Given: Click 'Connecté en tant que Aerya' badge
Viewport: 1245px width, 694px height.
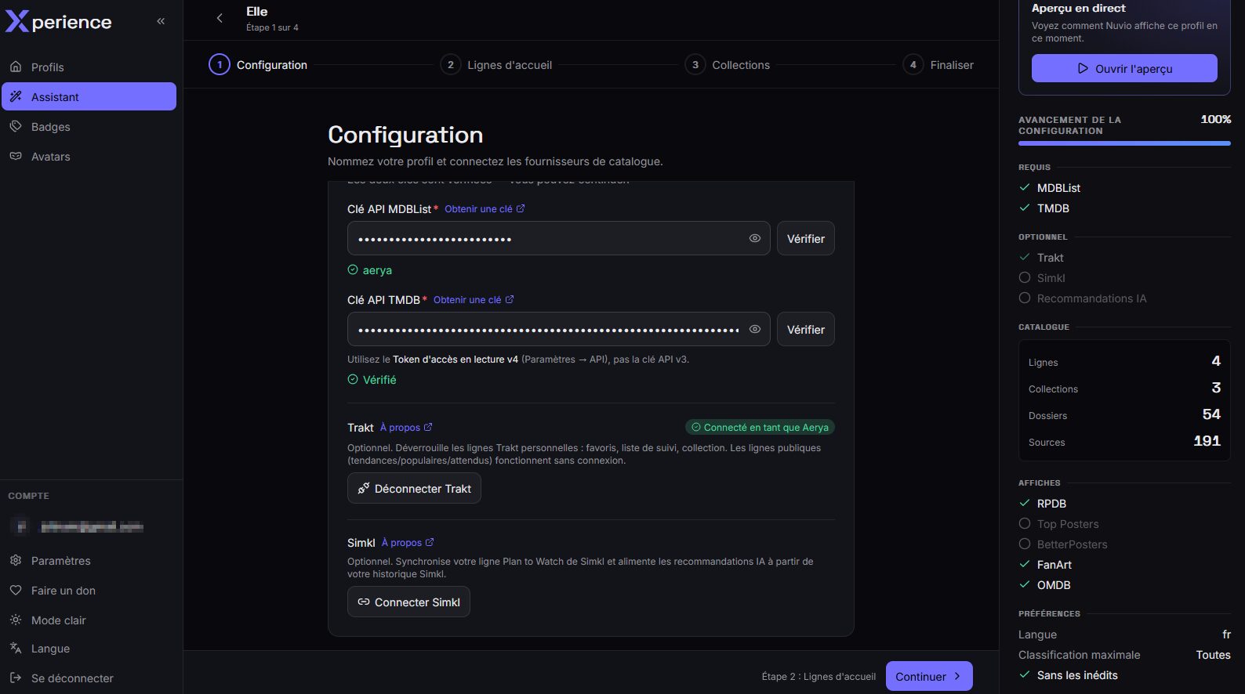Looking at the screenshot, I should pyautogui.click(x=760, y=428).
